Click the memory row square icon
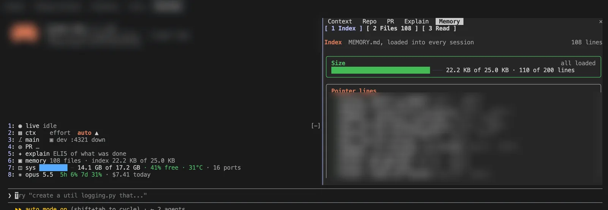Screen dimensions: 608x210 click(20, 161)
